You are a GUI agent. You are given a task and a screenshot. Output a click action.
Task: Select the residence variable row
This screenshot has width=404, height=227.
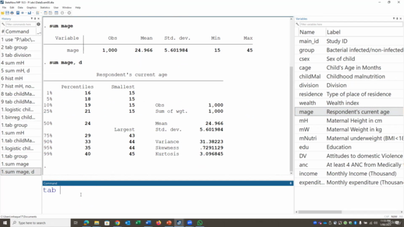coord(349,94)
